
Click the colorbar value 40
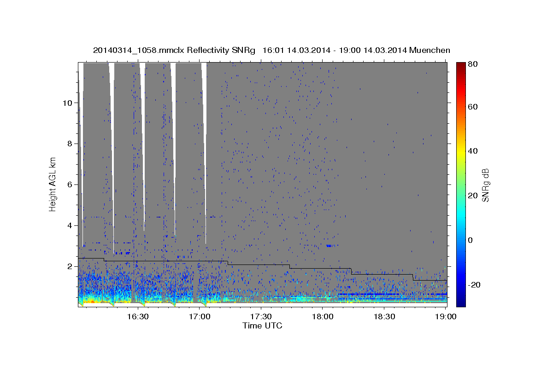coord(472,151)
